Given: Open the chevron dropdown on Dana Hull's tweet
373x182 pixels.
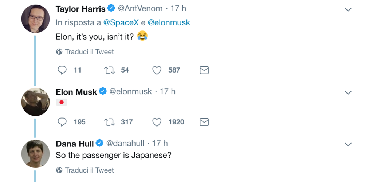Looking at the screenshot, I should 348,144.
